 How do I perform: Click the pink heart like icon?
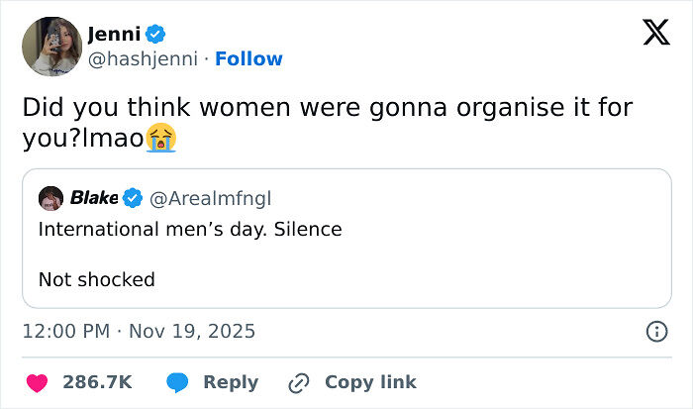tap(38, 383)
